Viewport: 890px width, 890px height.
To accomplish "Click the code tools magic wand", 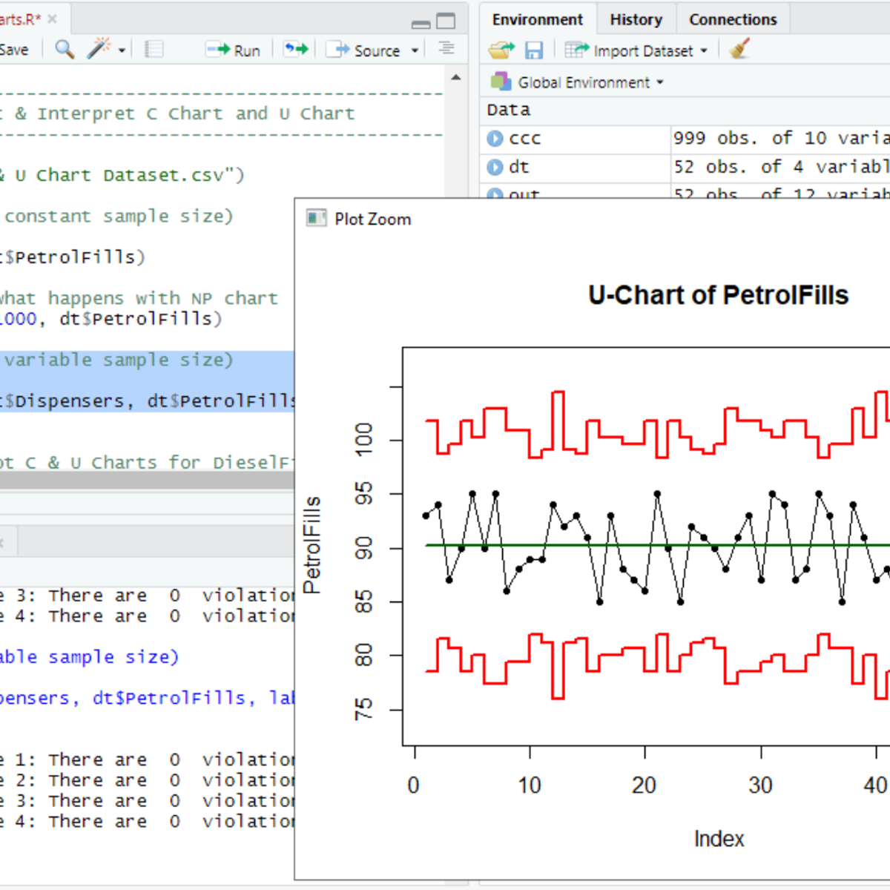I will [x=99, y=50].
